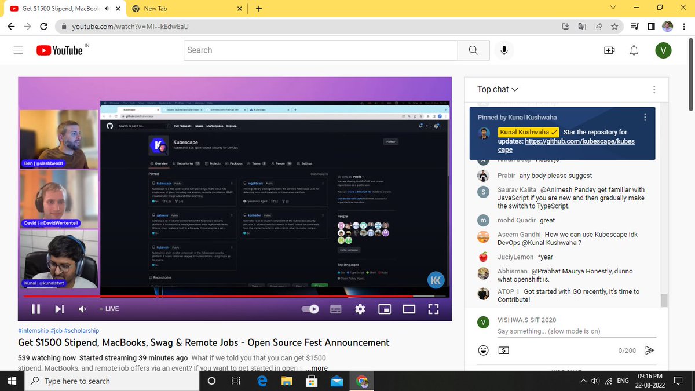Open the pinned kubescape GitHub link
Viewport: 695px width, 391px height.
(x=566, y=145)
